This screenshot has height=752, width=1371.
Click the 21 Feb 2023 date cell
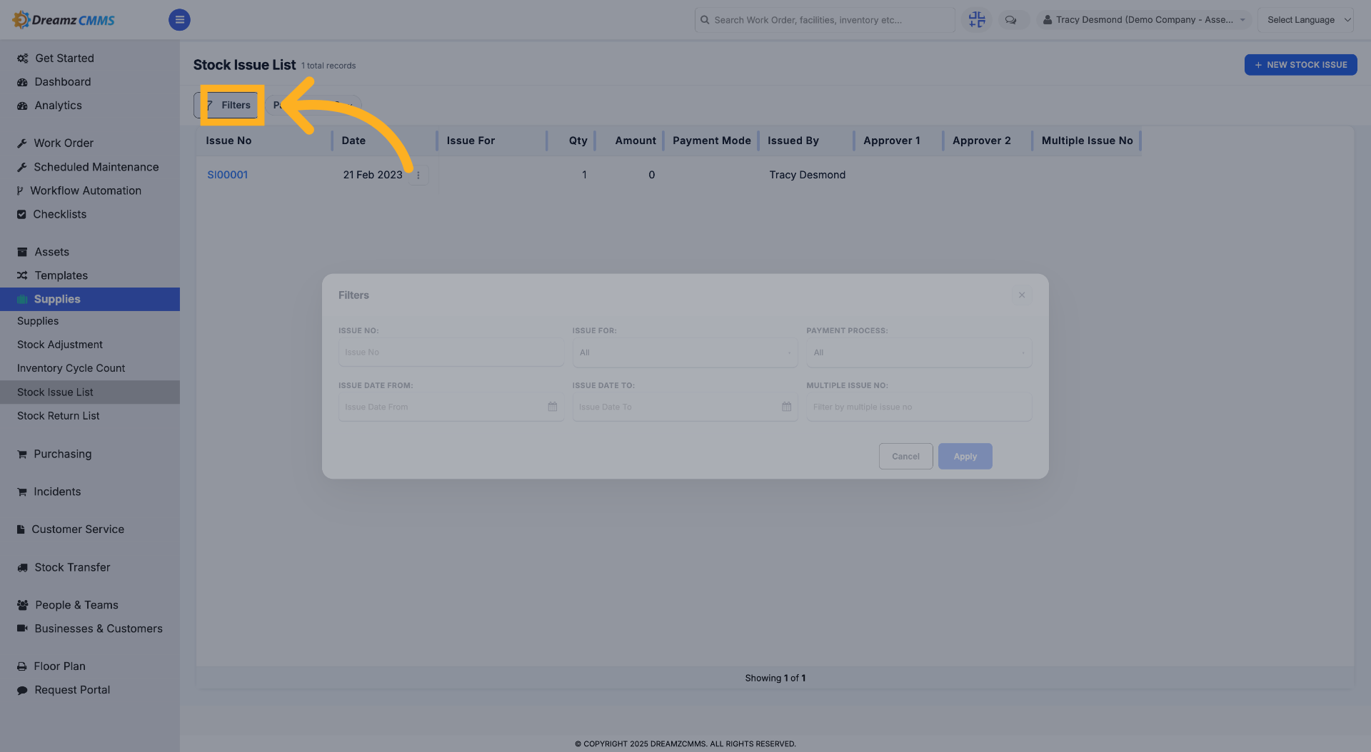click(x=373, y=175)
